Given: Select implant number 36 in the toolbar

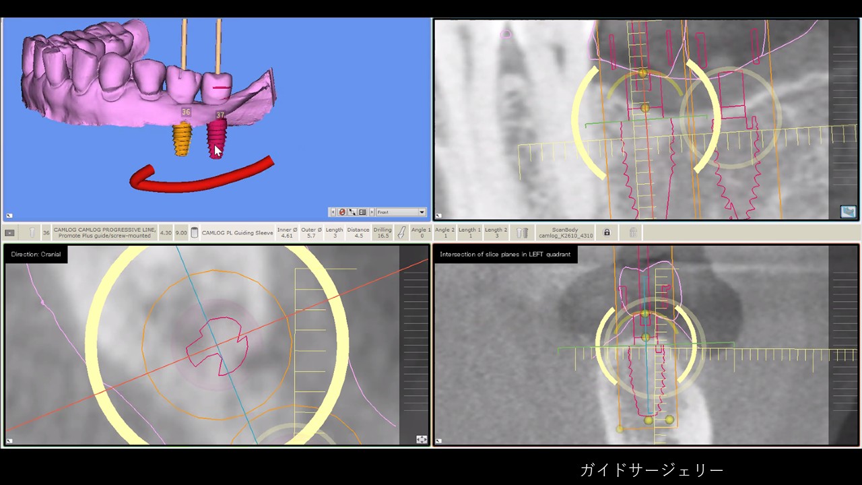Looking at the screenshot, I should click(46, 233).
